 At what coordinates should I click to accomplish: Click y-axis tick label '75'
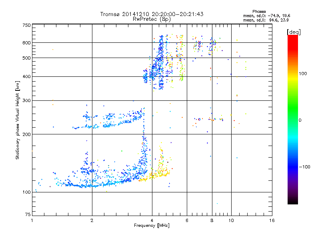tap(28, 214)
